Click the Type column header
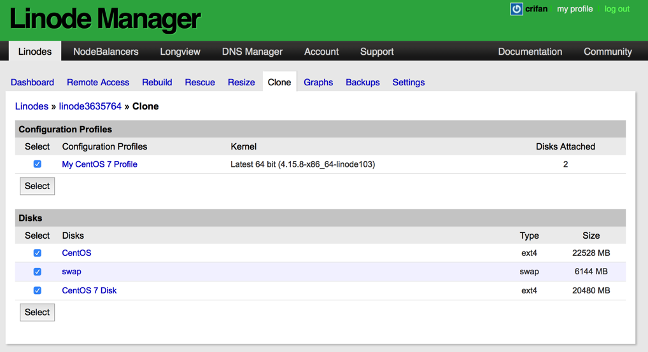Image resolution: width=648 pixels, height=352 pixels. pyautogui.click(x=529, y=236)
